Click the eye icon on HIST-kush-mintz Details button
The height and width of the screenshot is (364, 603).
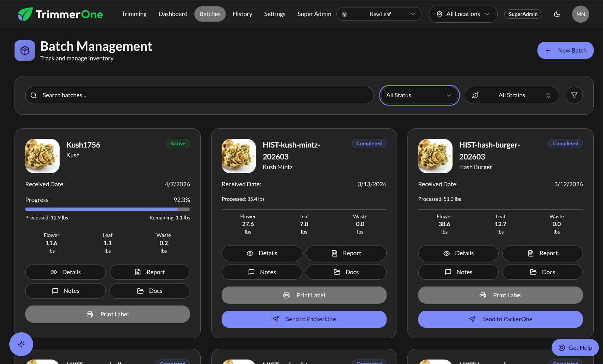click(x=250, y=253)
